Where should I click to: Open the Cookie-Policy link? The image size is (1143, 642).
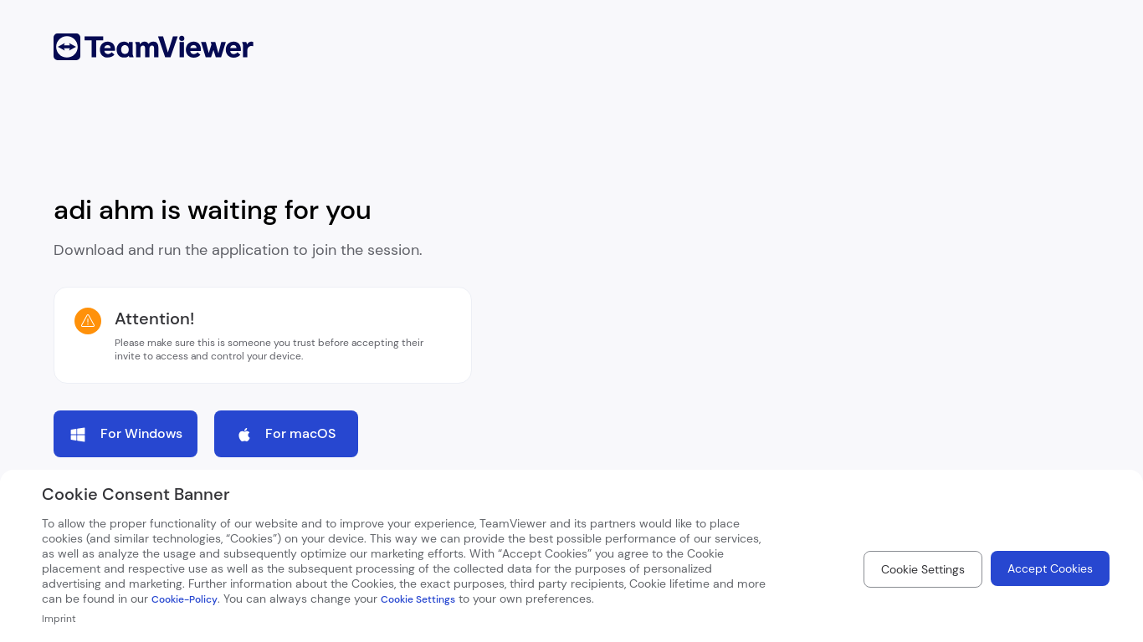point(184,599)
